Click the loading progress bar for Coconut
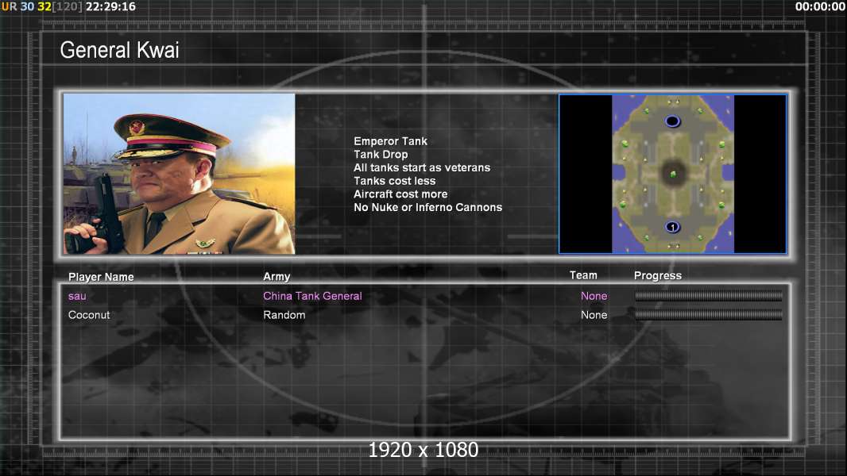847x476 pixels. pos(708,314)
